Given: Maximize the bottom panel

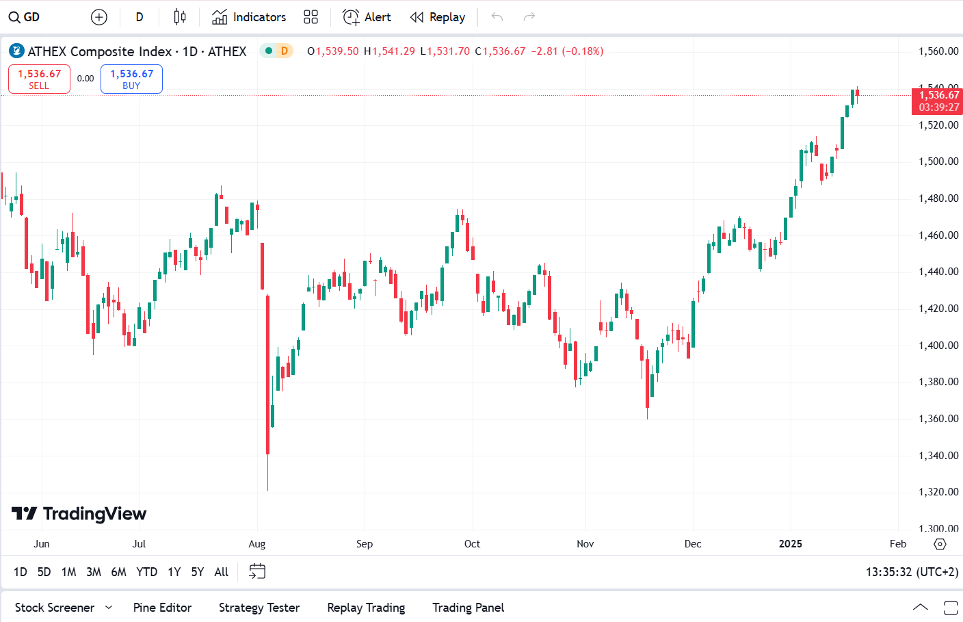Looking at the screenshot, I should (951, 608).
